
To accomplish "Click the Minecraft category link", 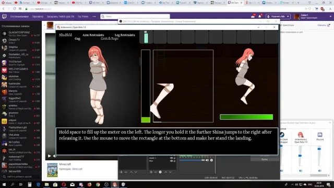I will (77, 169).
